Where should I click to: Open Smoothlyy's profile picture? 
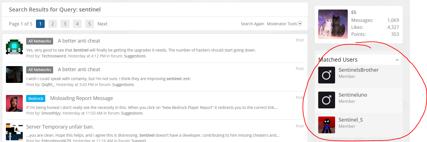point(14,103)
